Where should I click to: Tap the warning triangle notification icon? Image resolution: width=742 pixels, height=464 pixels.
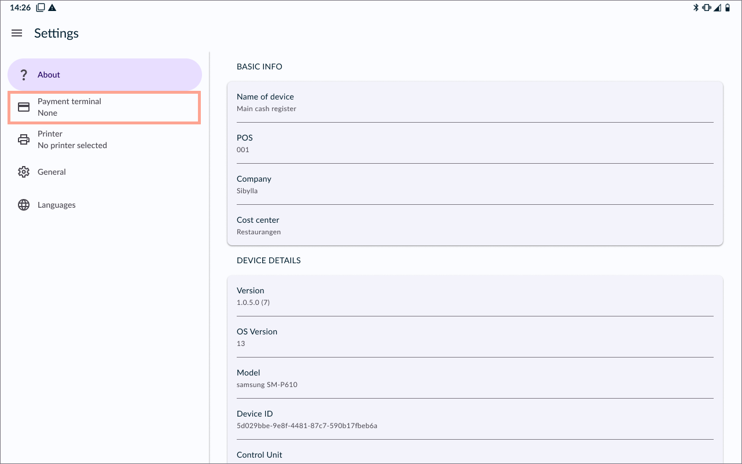point(52,8)
